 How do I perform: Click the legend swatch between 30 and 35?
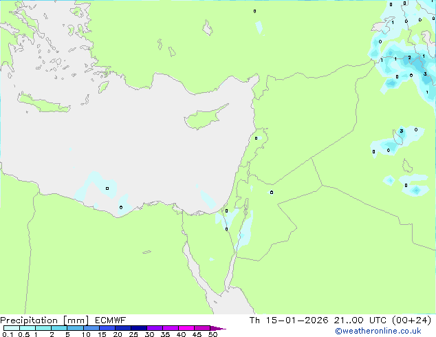[154, 328]
